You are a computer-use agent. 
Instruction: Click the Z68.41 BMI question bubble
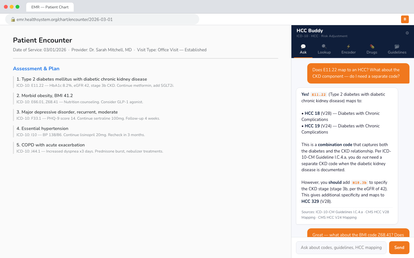pyautogui.click(x=358, y=233)
